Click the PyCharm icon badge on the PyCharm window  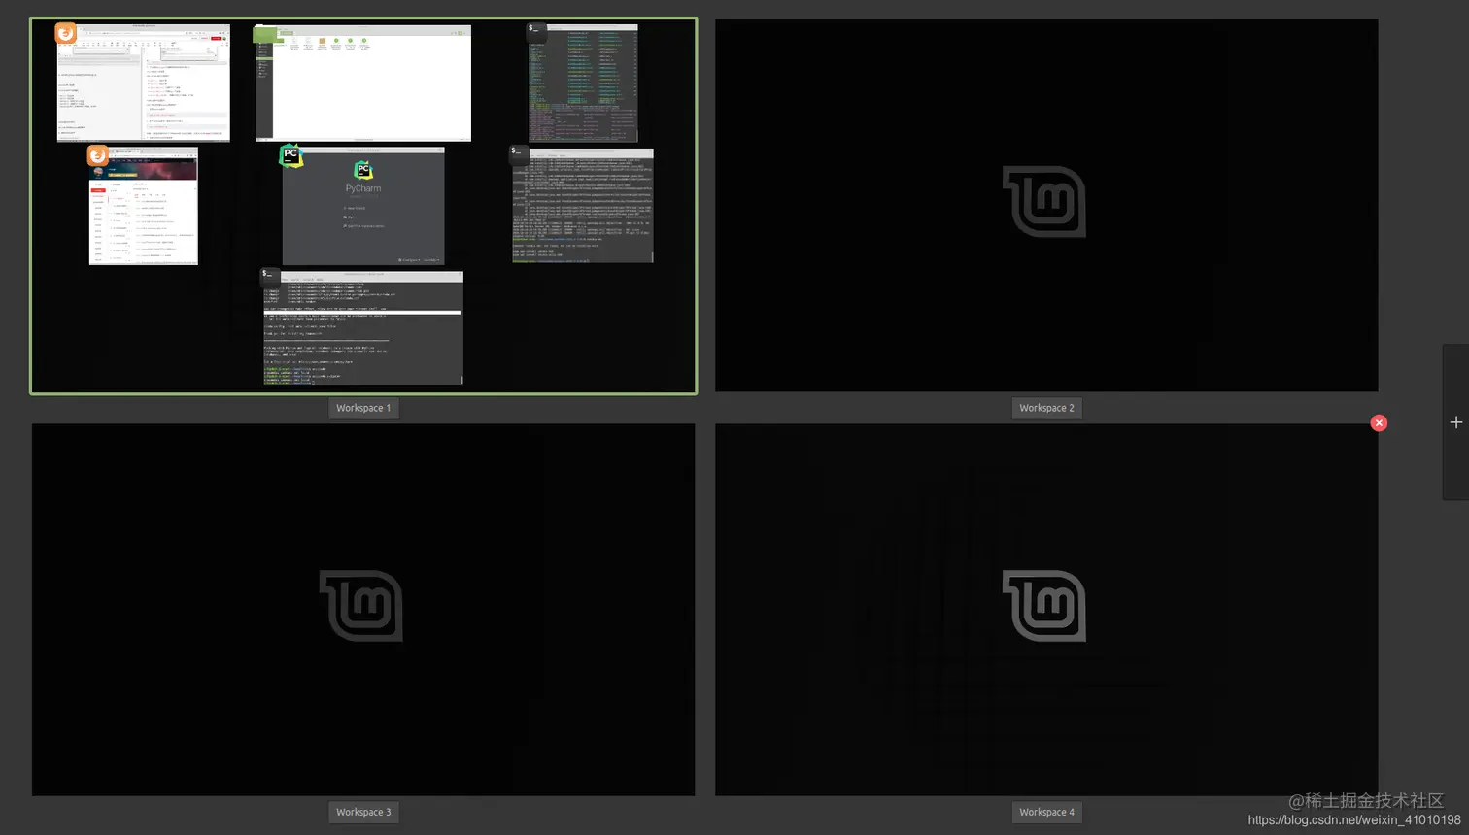(290, 155)
